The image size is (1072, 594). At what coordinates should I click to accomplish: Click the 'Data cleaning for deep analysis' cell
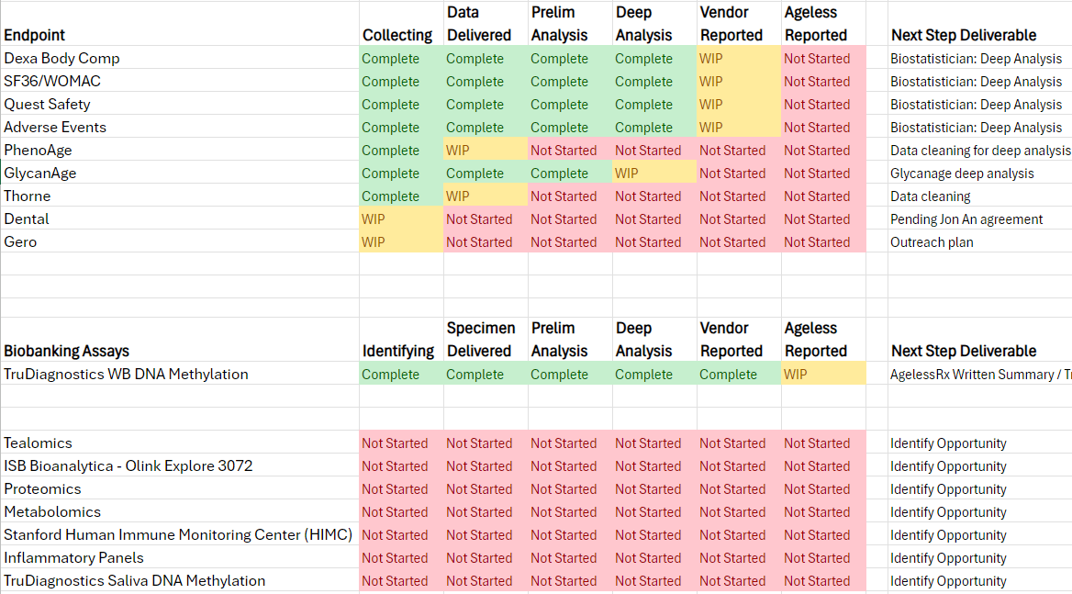(979, 151)
